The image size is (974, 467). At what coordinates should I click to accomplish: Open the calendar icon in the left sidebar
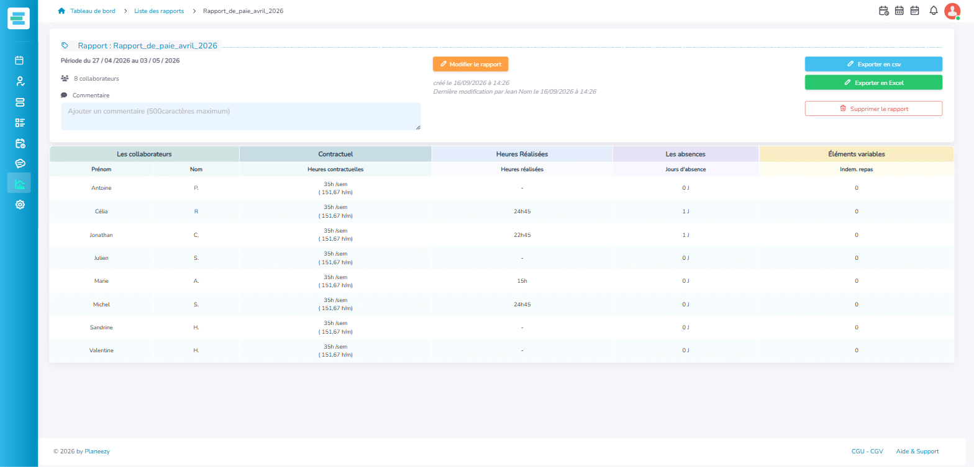(x=19, y=61)
